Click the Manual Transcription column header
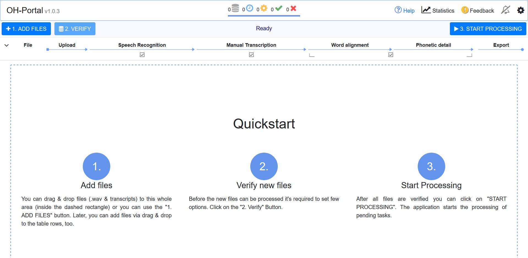The height and width of the screenshot is (258, 528). tap(251, 45)
